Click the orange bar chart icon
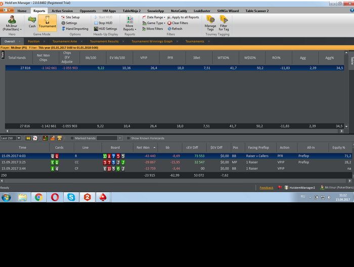Image resolution: width=354 pixels, height=267 pixels. pyautogui.click(x=53, y=138)
